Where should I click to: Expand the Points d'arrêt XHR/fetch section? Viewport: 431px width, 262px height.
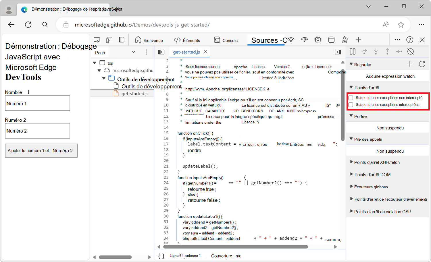point(351,162)
